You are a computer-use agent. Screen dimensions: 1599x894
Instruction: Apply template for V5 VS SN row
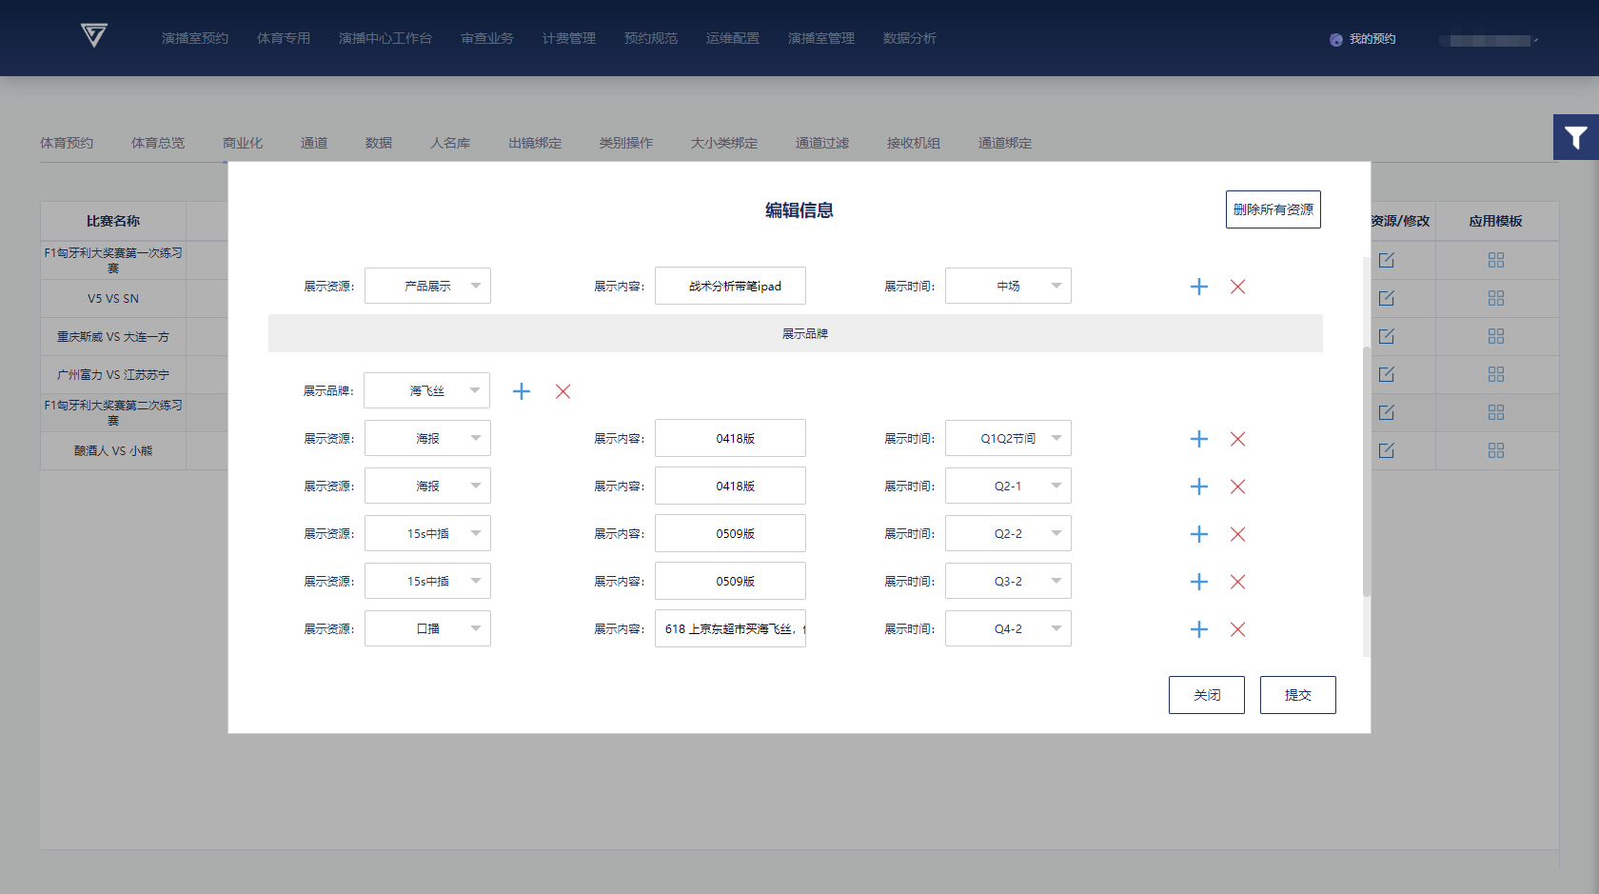[x=1496, y=298]
